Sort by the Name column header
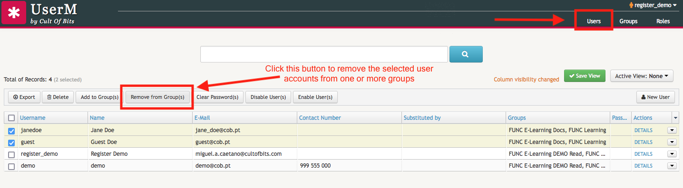Image resolution: width=683 pixels, height=188 pixels. pos(98,118)
